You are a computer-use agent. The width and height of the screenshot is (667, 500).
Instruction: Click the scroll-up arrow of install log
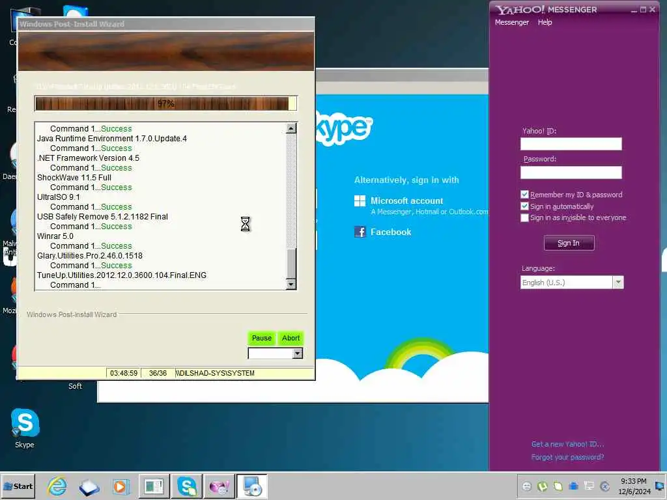[x=291, y=128]
